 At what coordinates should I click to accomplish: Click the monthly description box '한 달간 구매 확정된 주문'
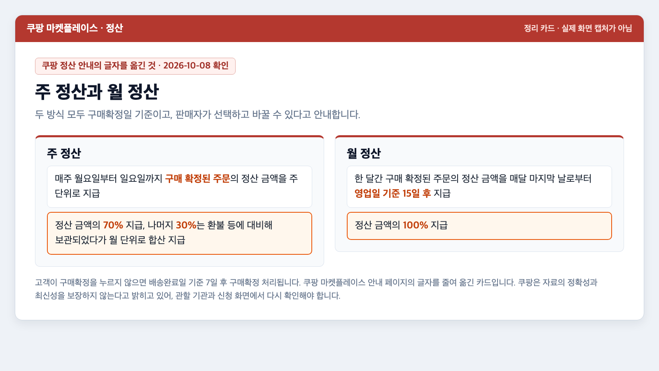coord(479,187)
